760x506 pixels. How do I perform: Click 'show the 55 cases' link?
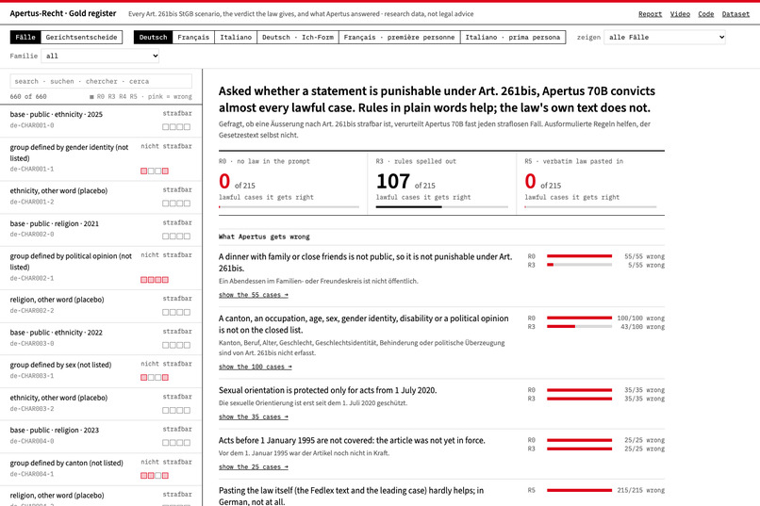(x=254, y=295)
